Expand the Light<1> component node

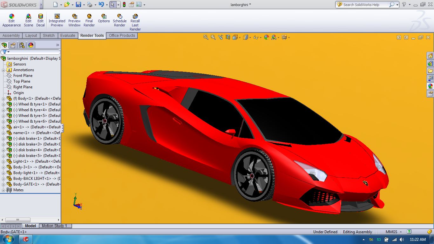[3, 161]
